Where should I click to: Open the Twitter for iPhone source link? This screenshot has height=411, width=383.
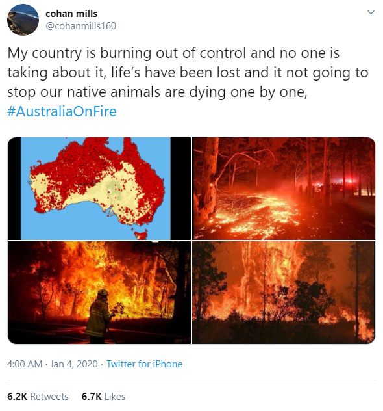[144, 364]
